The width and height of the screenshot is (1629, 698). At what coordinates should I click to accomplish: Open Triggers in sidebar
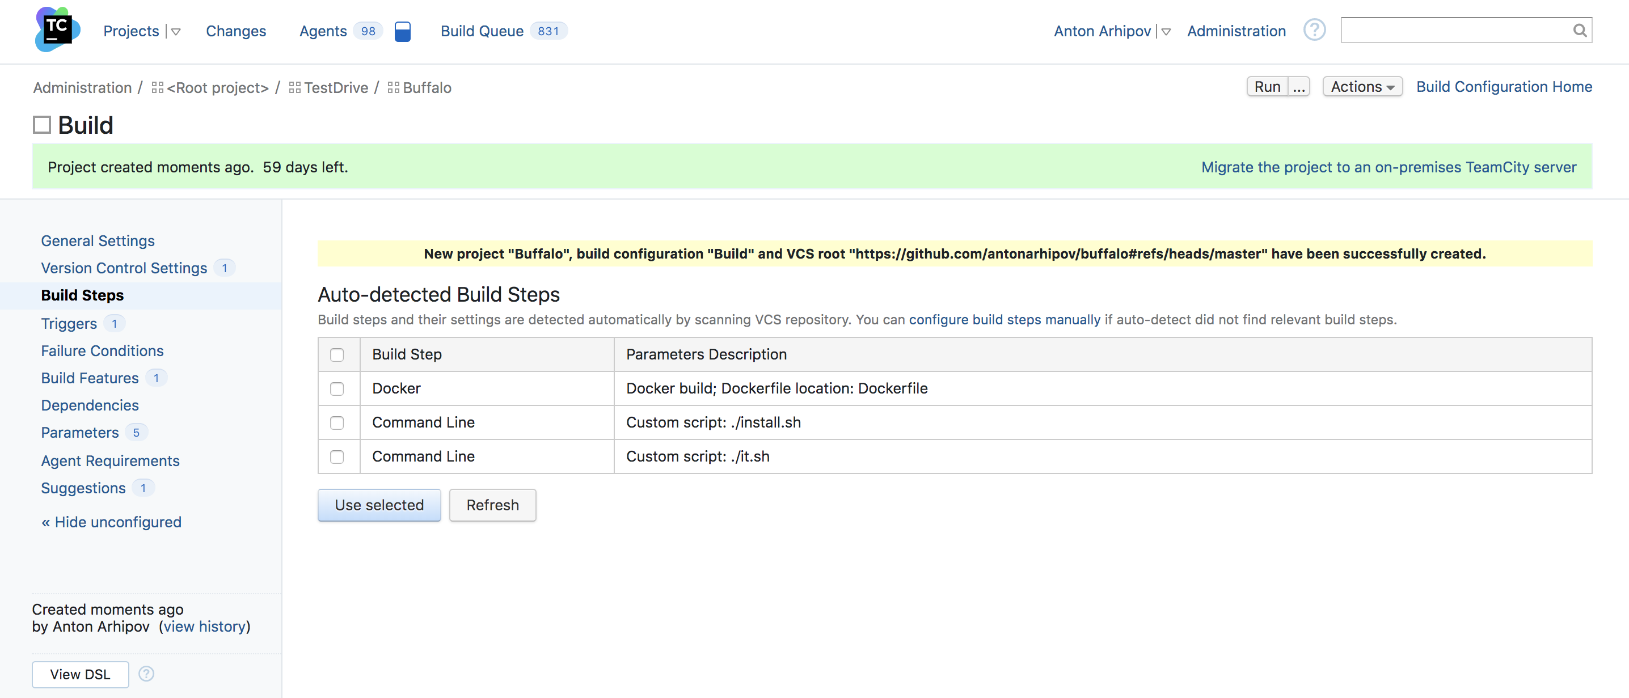[69, 323]
